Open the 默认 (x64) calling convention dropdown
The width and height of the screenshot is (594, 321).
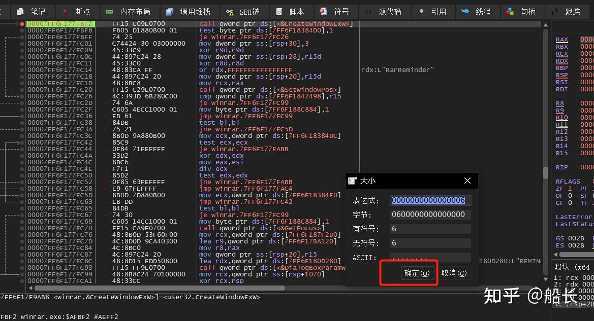[x=572, y=267]
